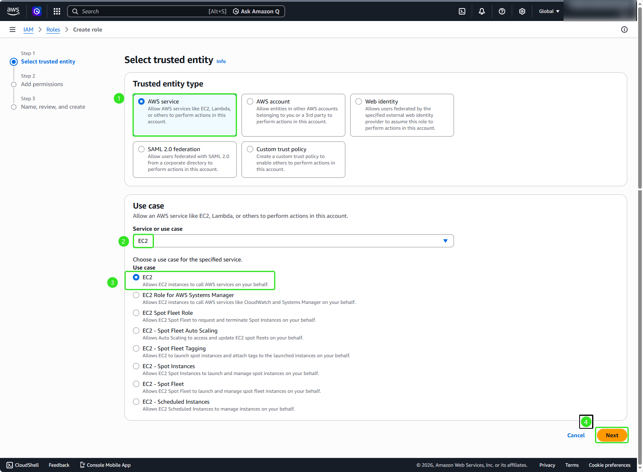Click the Name, review, and create step

tap(53, 107)
